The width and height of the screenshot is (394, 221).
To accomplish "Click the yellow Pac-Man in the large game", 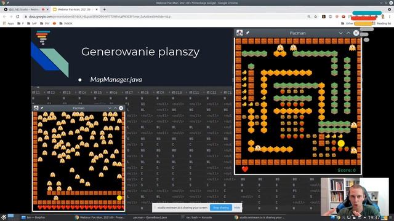I will (x=341, y=144).
